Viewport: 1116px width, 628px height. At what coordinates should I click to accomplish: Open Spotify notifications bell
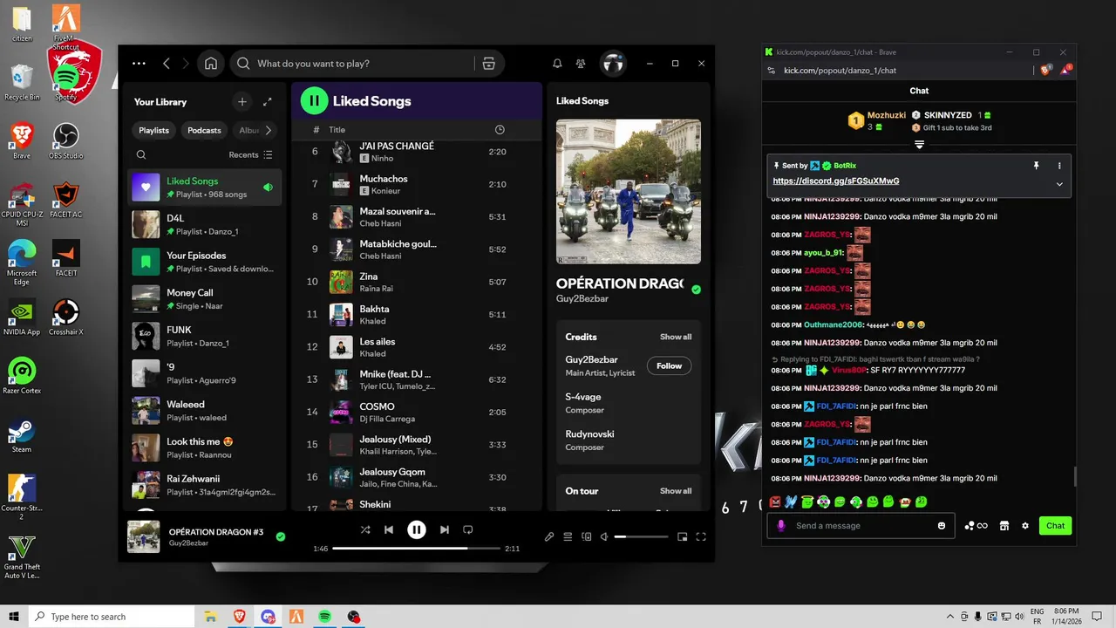557,64
